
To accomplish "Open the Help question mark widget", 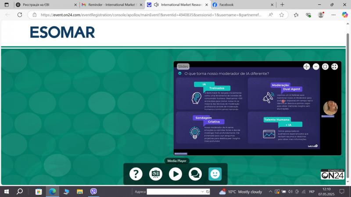I will pyautogui.click(x=136, y=174).
